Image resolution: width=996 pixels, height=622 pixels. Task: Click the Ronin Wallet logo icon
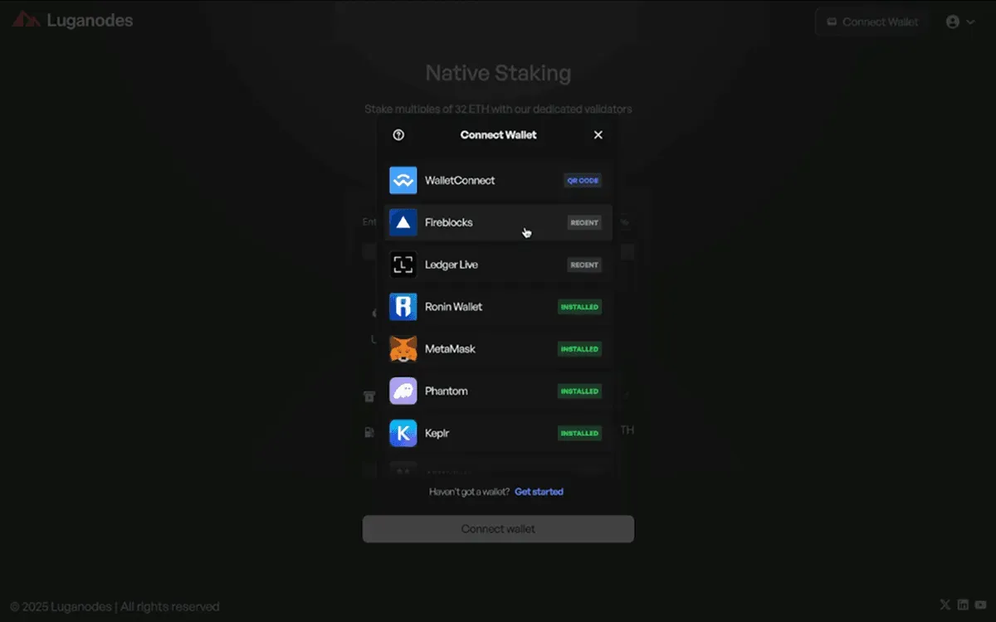pyautogui.click(x=403, y=307)
